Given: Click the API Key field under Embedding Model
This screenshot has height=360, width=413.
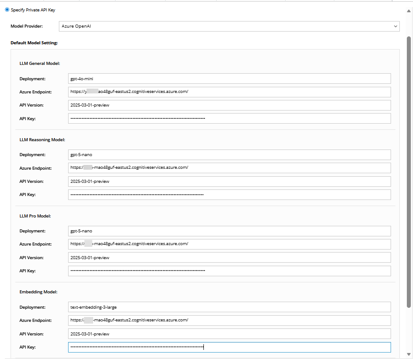Looking at the screenshot, I should coord(229,347).
